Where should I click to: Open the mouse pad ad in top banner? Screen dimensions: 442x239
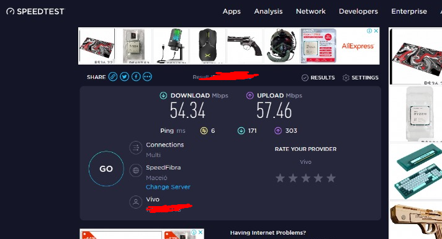[97, 46]
